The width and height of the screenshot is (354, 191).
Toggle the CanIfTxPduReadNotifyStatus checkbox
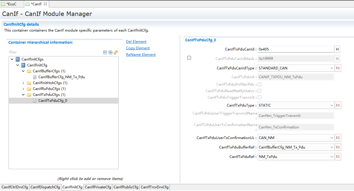click(259, 91)
